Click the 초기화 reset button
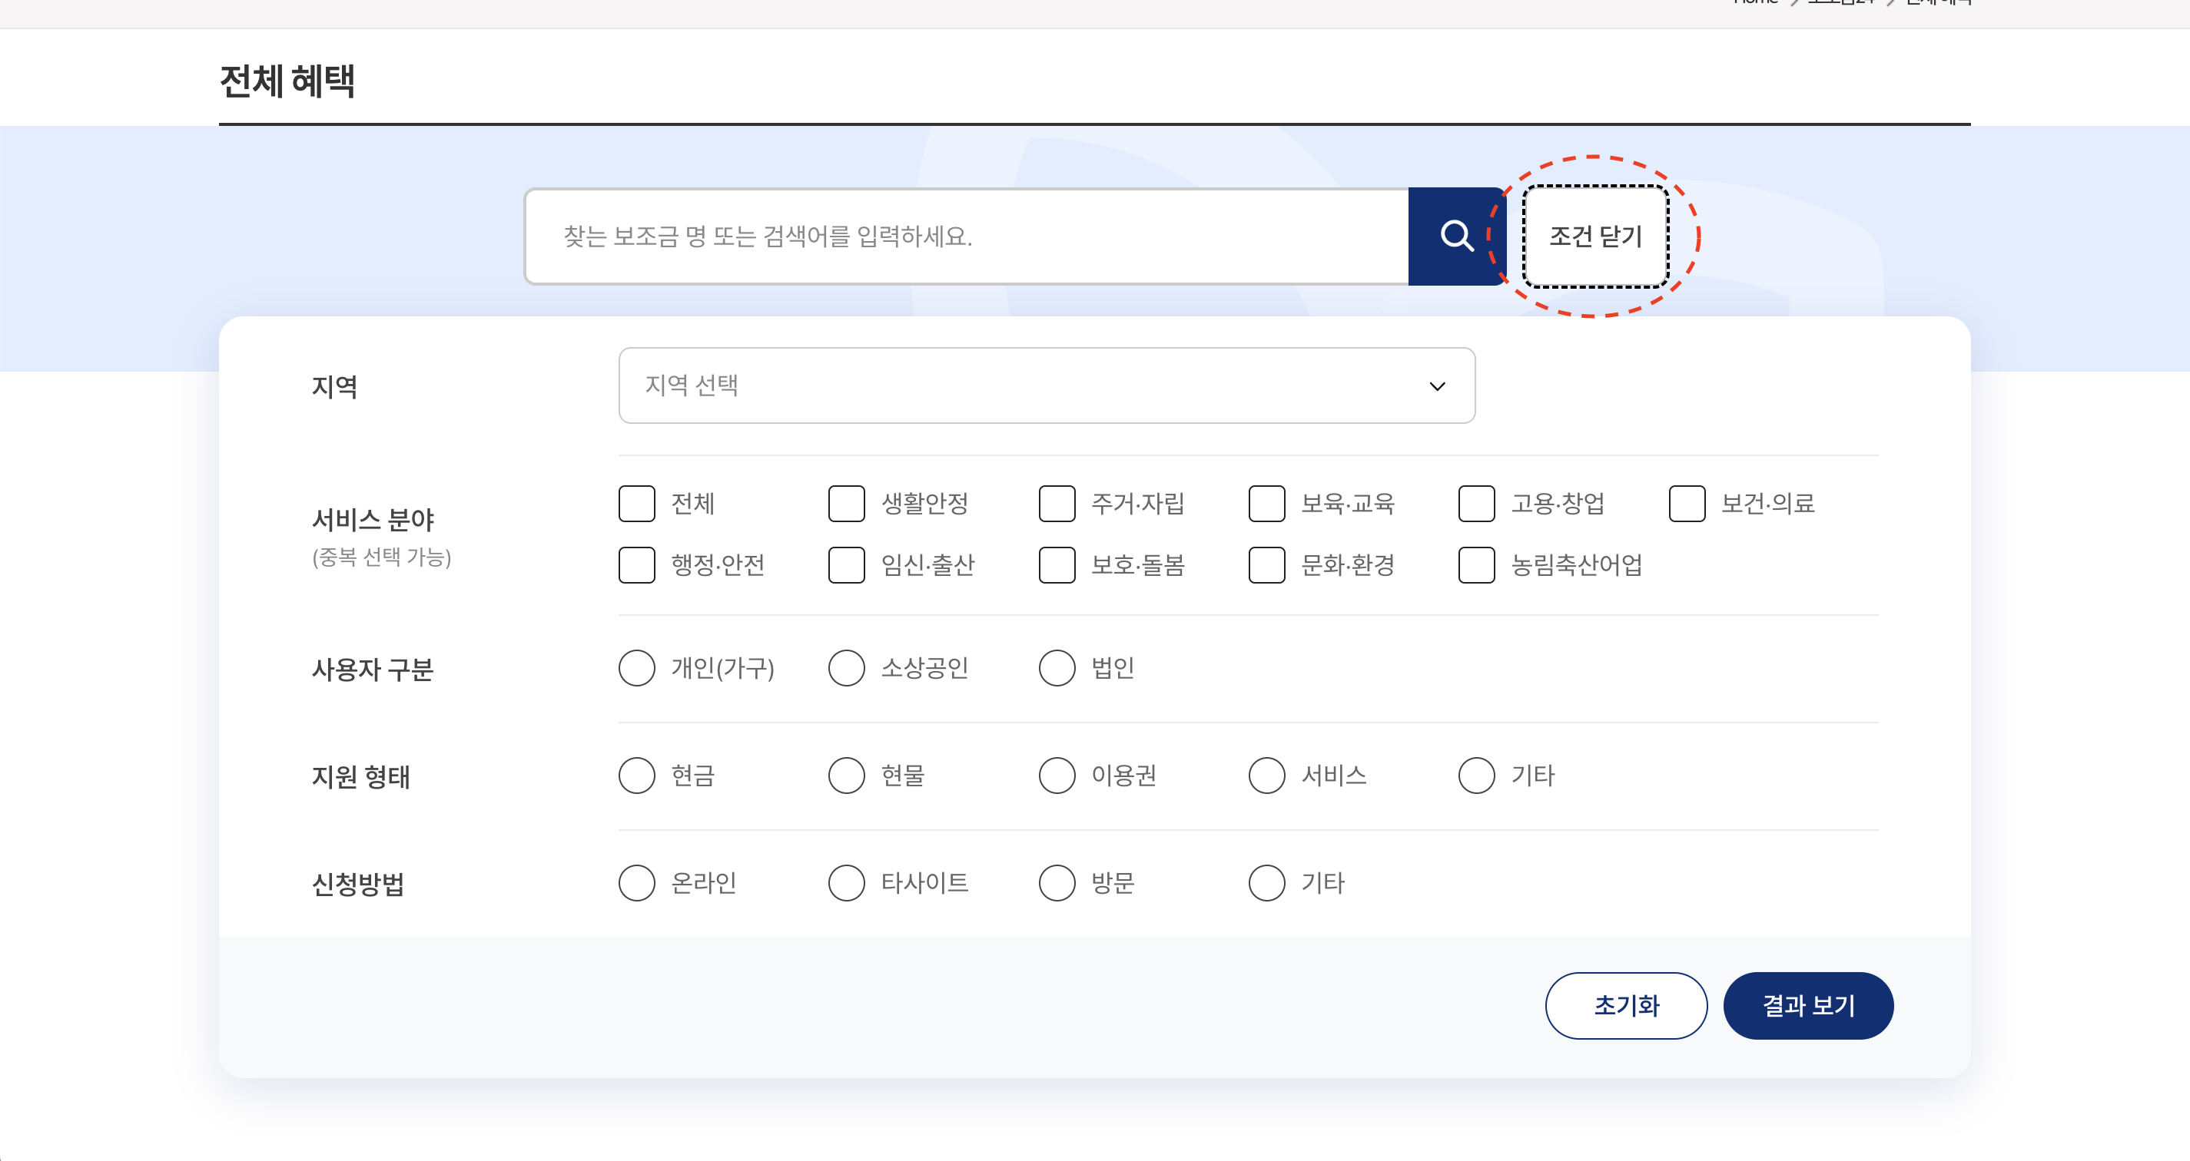 pyautogui.click(x=1625, y=1006)
